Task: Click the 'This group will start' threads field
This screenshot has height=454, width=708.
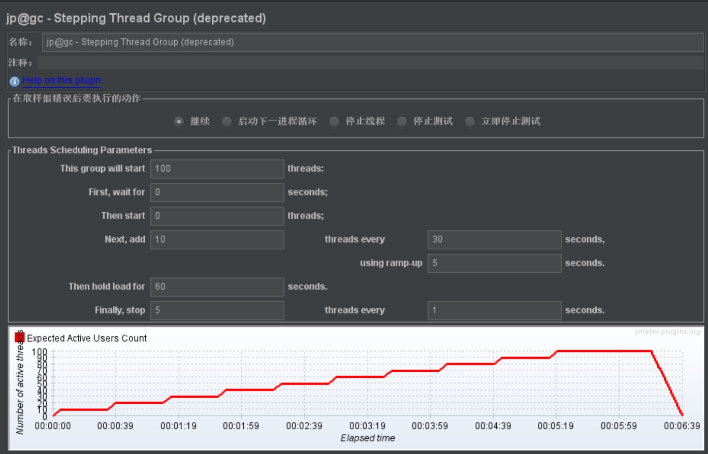Action: point(217,169)
